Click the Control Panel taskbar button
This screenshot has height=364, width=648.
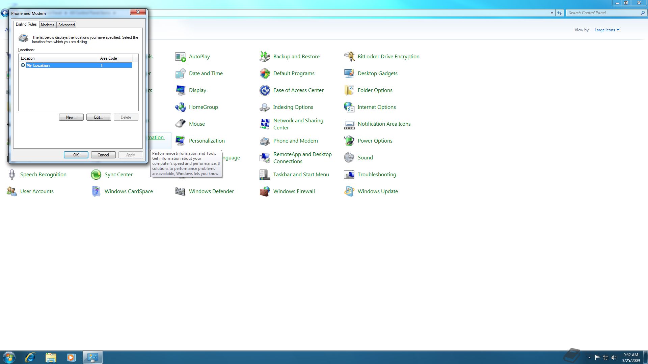pyautogui.click(x=93, y=357)
